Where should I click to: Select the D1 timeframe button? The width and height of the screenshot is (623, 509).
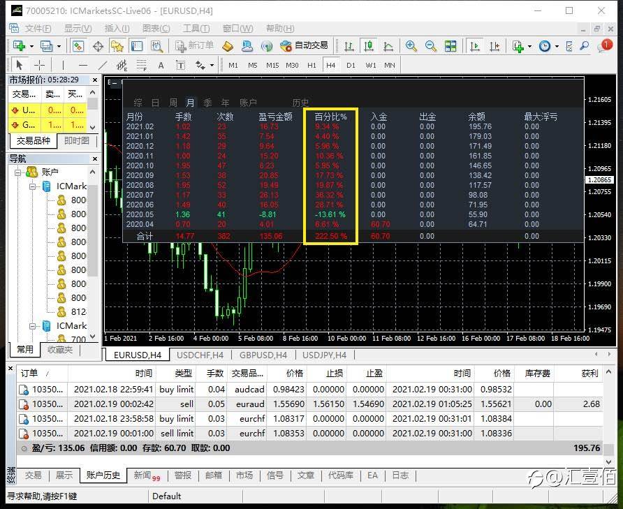351,65
